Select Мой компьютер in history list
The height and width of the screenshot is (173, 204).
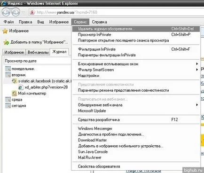pyautogui.click(x=32, y=94)
